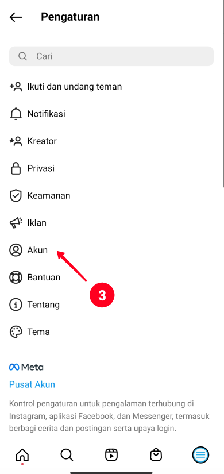This screenshot has height=474, width=224.
Task: Tap the Bantuan lifebuoy icon
Action: (16, 277)
